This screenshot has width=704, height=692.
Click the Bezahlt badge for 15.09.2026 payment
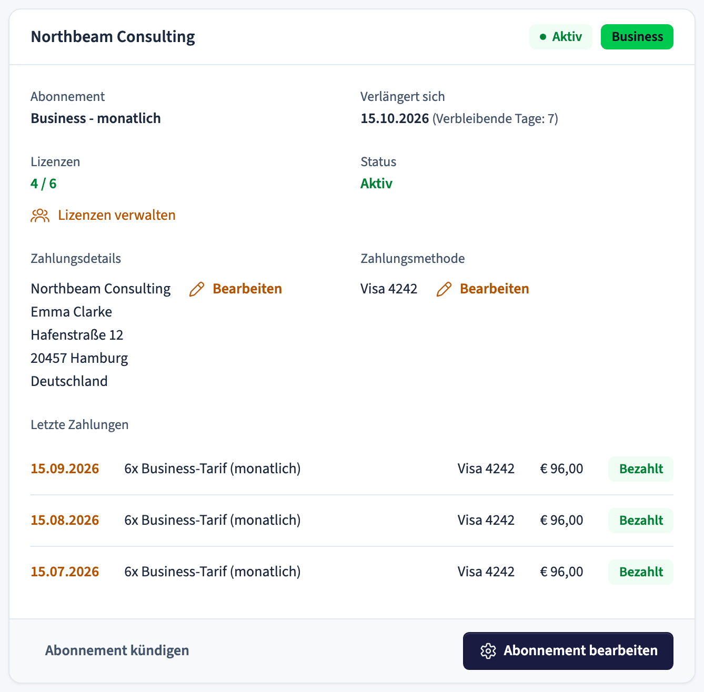coord(641,469)
